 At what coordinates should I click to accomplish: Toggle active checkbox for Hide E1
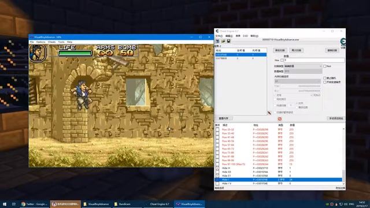point(217,176)
